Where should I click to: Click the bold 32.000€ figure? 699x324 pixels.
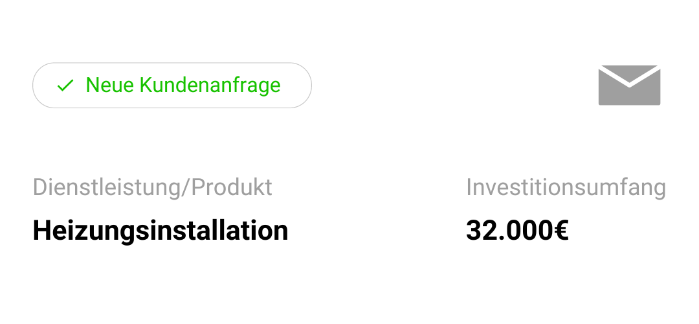(x=517, y=231)
